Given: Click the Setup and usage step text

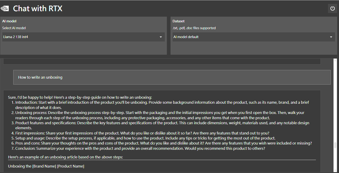Looking at the screenshot, I should click(145, 138).
